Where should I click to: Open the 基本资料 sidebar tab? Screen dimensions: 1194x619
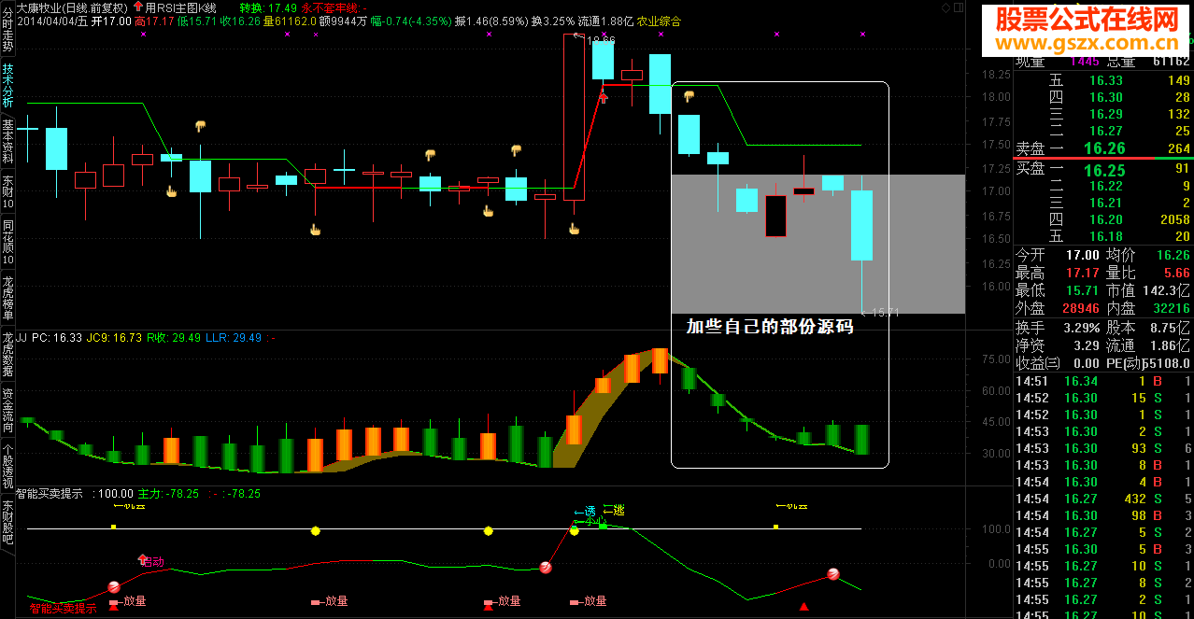[x=7, y=142]
